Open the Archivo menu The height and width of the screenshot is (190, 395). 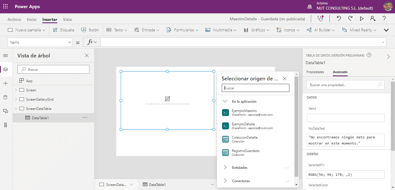tap(14, 19)
